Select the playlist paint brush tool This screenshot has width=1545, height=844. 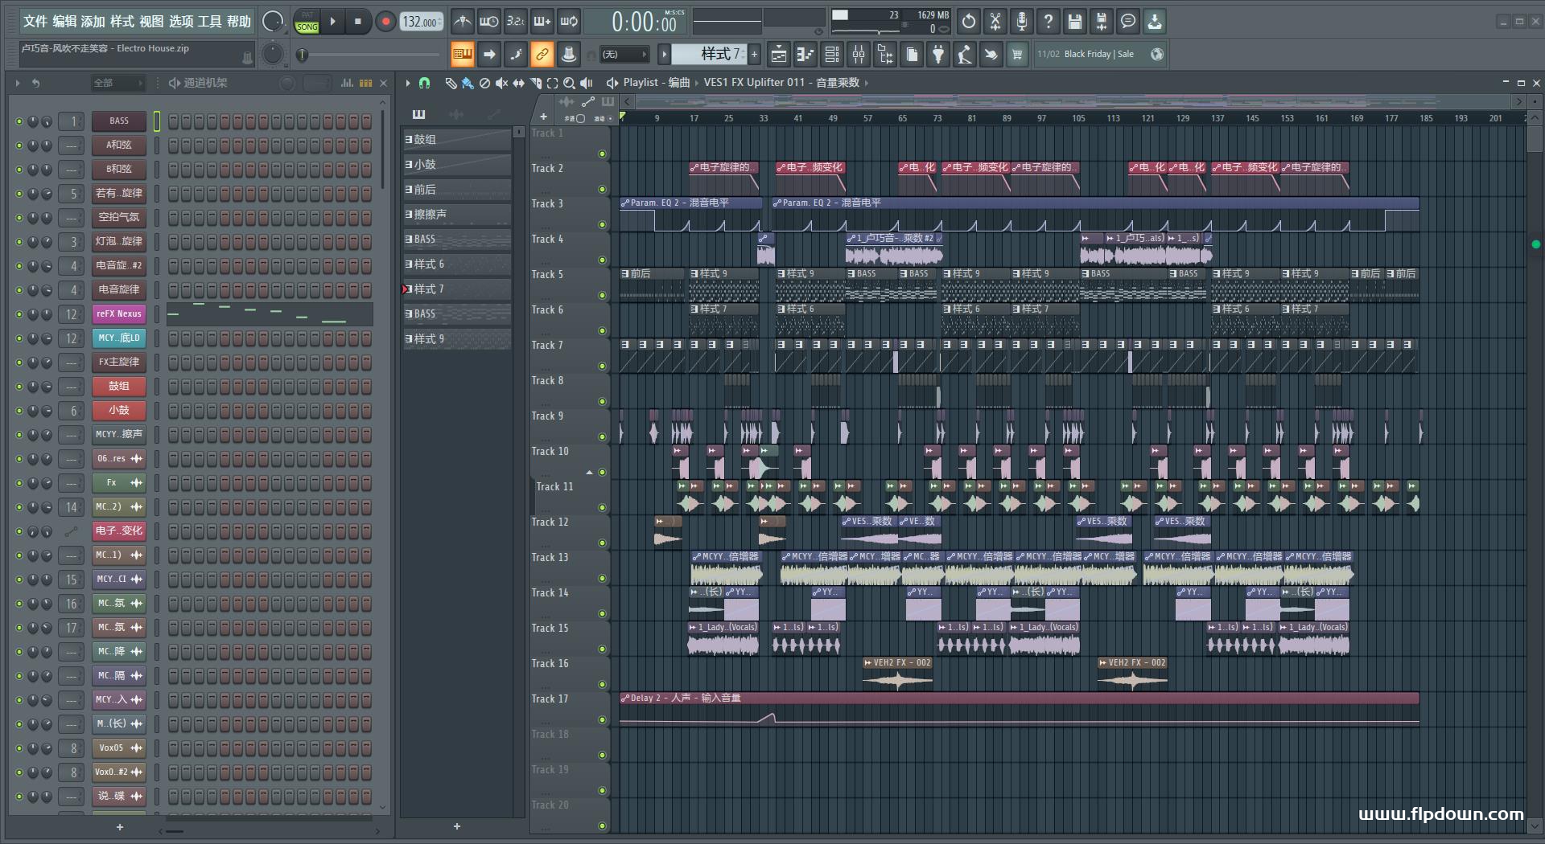pos(468,83)
